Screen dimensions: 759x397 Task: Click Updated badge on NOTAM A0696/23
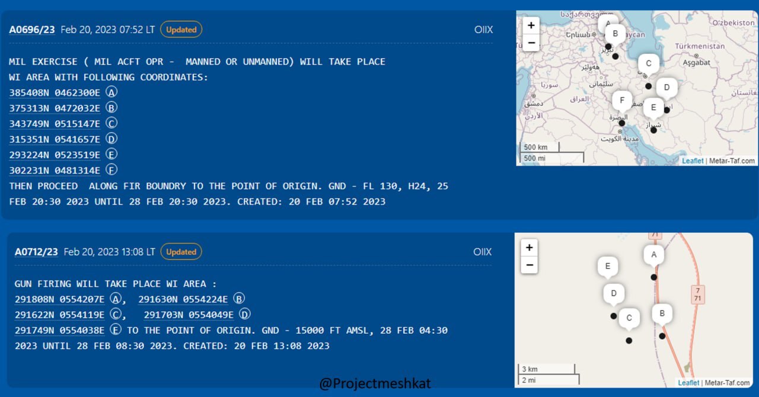pos(181,30)
